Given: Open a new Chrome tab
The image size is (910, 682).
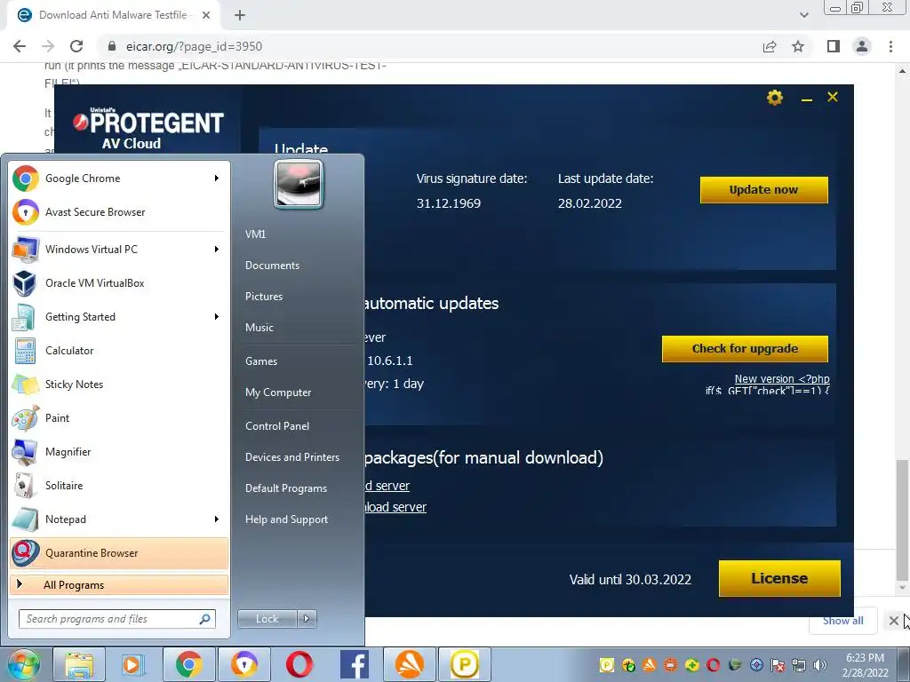Looking at the screenshot, I should click(240, 15).
